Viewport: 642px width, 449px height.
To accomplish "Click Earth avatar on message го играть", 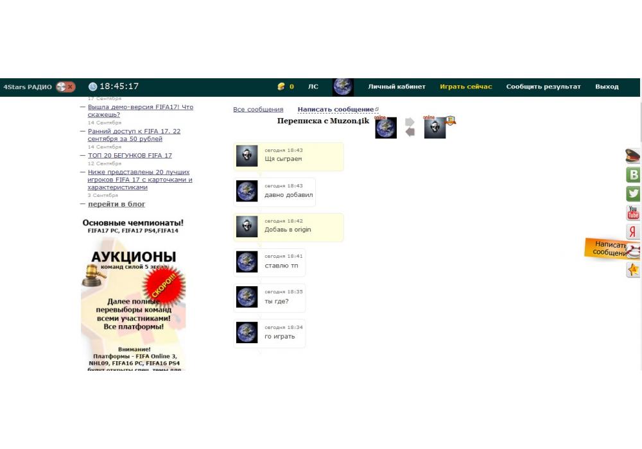I will click(x=247, y=332).
